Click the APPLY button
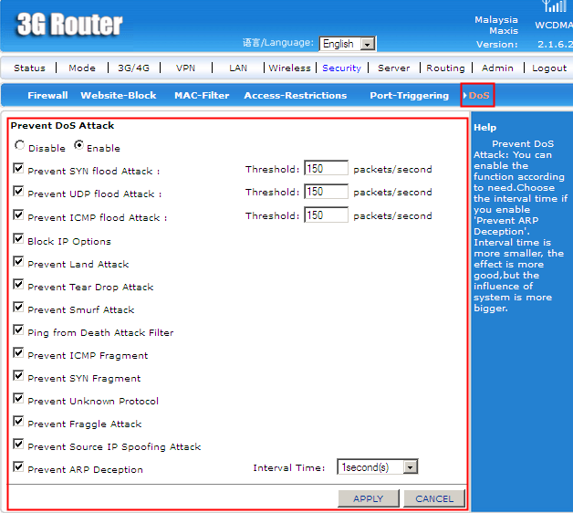 click(x=368, y=498)
